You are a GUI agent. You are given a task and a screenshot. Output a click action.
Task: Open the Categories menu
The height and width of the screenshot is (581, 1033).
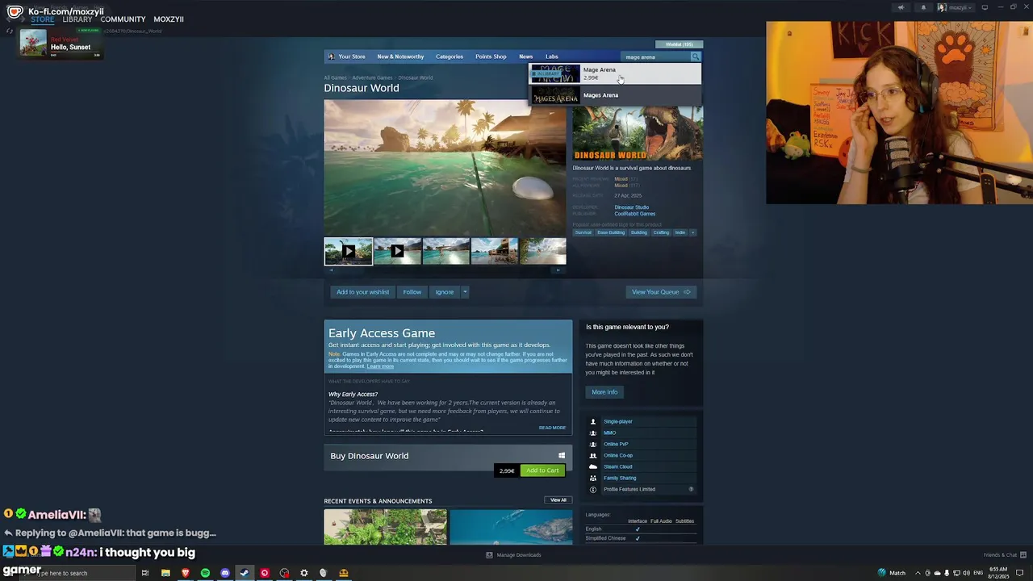(x=450, y=56)
